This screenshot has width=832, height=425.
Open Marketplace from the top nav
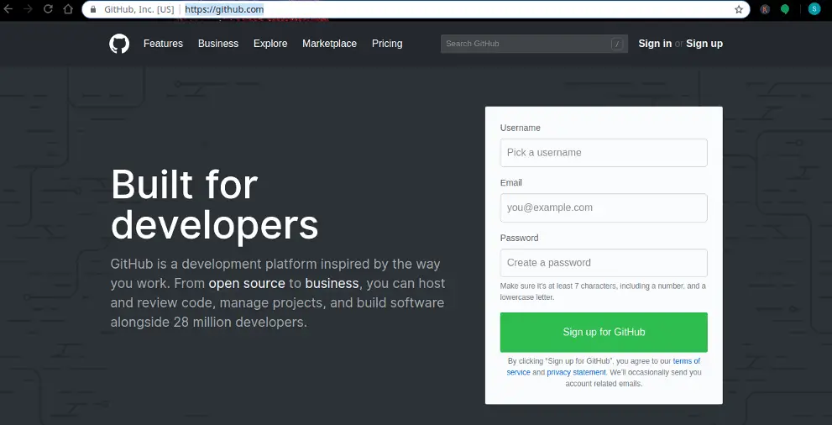329,44
